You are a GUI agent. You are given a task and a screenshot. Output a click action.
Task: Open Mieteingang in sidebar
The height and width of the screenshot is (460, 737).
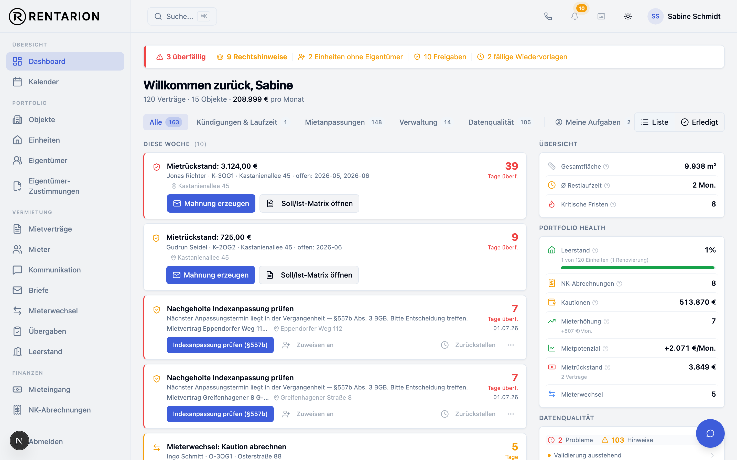coord(65,389)
